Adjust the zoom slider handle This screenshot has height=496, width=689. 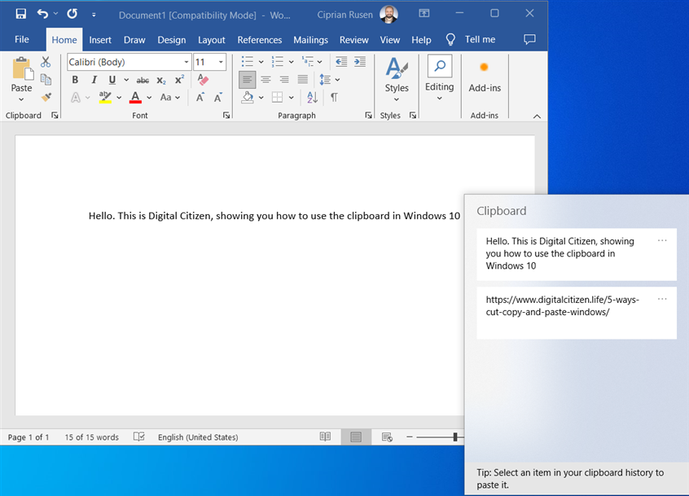tap(455, 437)
